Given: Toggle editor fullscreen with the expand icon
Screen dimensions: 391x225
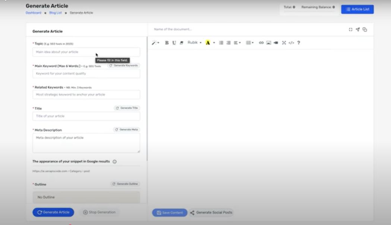Looking at the screenshot, I should tap(284, 43).
